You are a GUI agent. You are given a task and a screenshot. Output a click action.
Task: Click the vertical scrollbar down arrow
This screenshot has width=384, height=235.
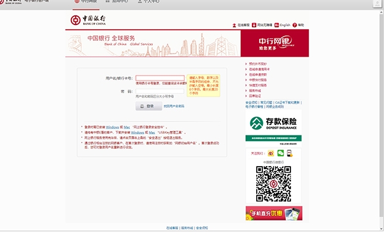382,229
